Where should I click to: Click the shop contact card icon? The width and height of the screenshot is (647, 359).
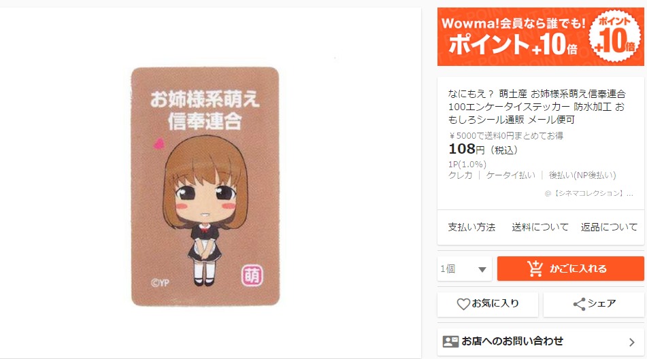point(450,342)
